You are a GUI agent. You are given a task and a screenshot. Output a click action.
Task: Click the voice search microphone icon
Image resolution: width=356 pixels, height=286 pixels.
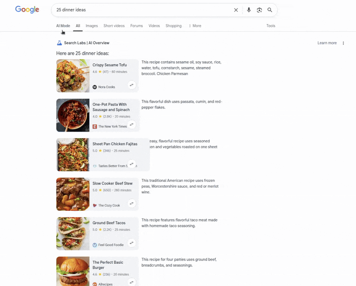249,10
